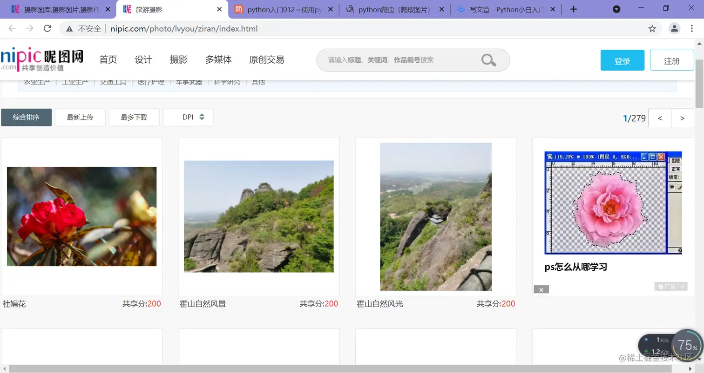Click the 霍山自然风景 title link
The width and height of the screenshot is (704, 373).
click(203, 304)
